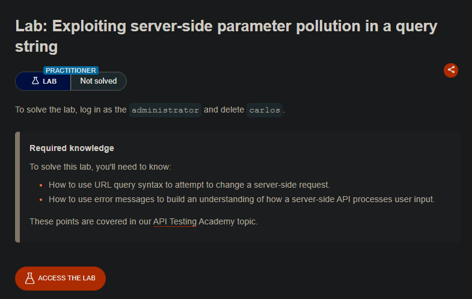Image resolution: width=472 pixels, height=299 pixels.
Task: Click the LAB badge text
Action: [x=50, y=81]
